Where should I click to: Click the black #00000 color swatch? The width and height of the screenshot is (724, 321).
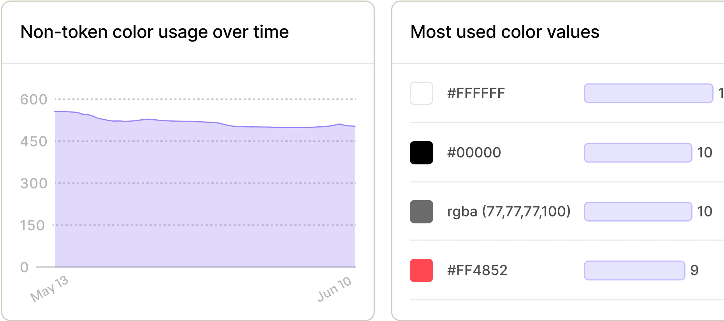[x=422, y=153]
